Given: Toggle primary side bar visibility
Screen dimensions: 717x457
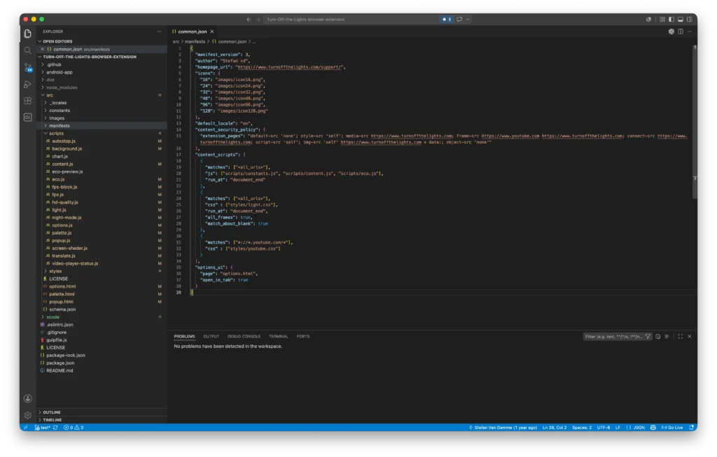Looking at the screenshot, I should point(671,19).
